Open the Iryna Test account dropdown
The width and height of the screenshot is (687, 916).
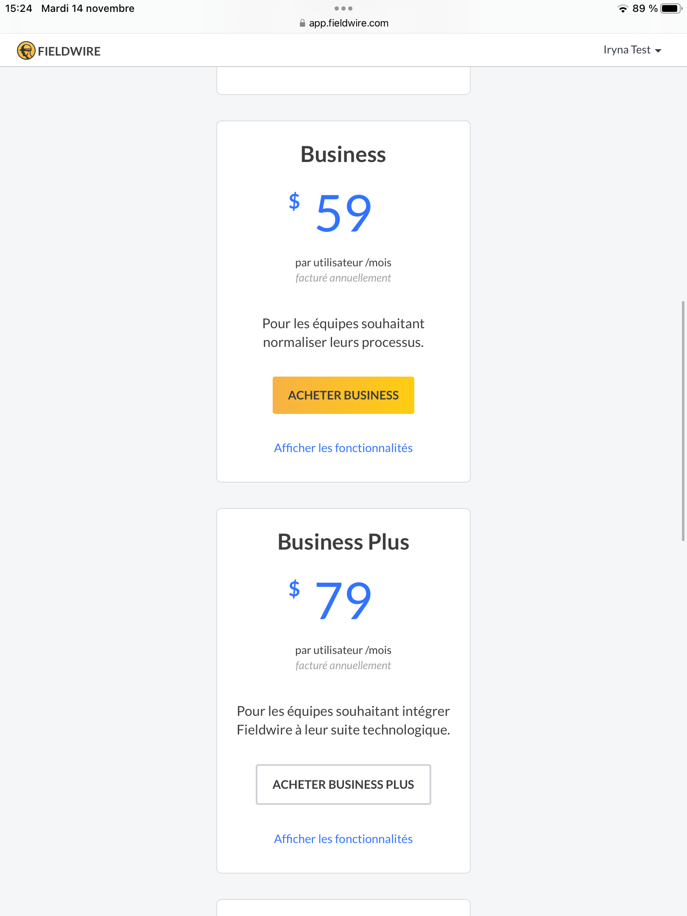click(632, 50)
